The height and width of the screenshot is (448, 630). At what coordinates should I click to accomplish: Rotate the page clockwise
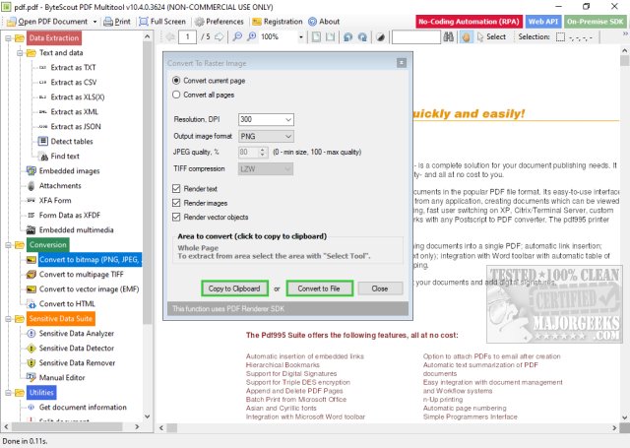click(x=362, y=37)
